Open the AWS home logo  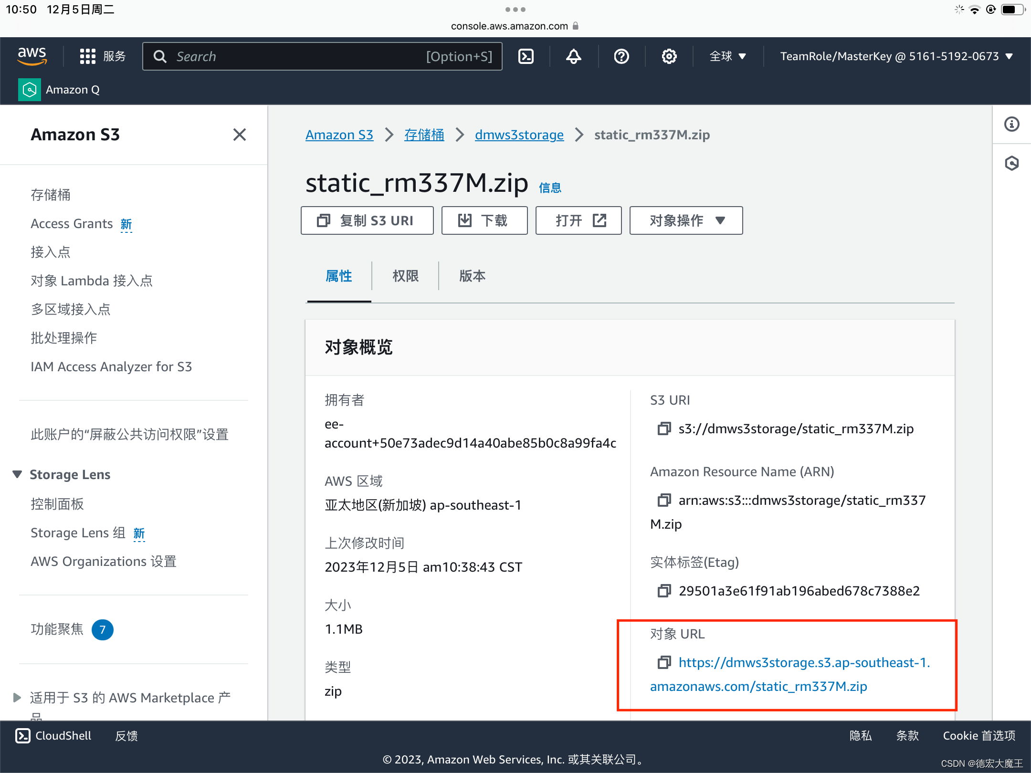[x=32, y=56]
